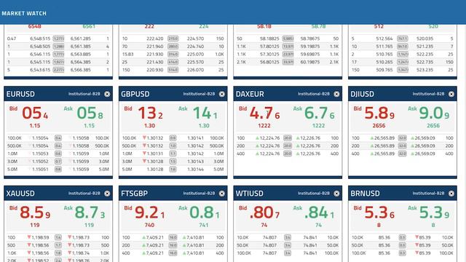Click the DAXEUR Bid price 4.7 6
The width and height of the screenshot is (466, 262).
click(264, 114)
